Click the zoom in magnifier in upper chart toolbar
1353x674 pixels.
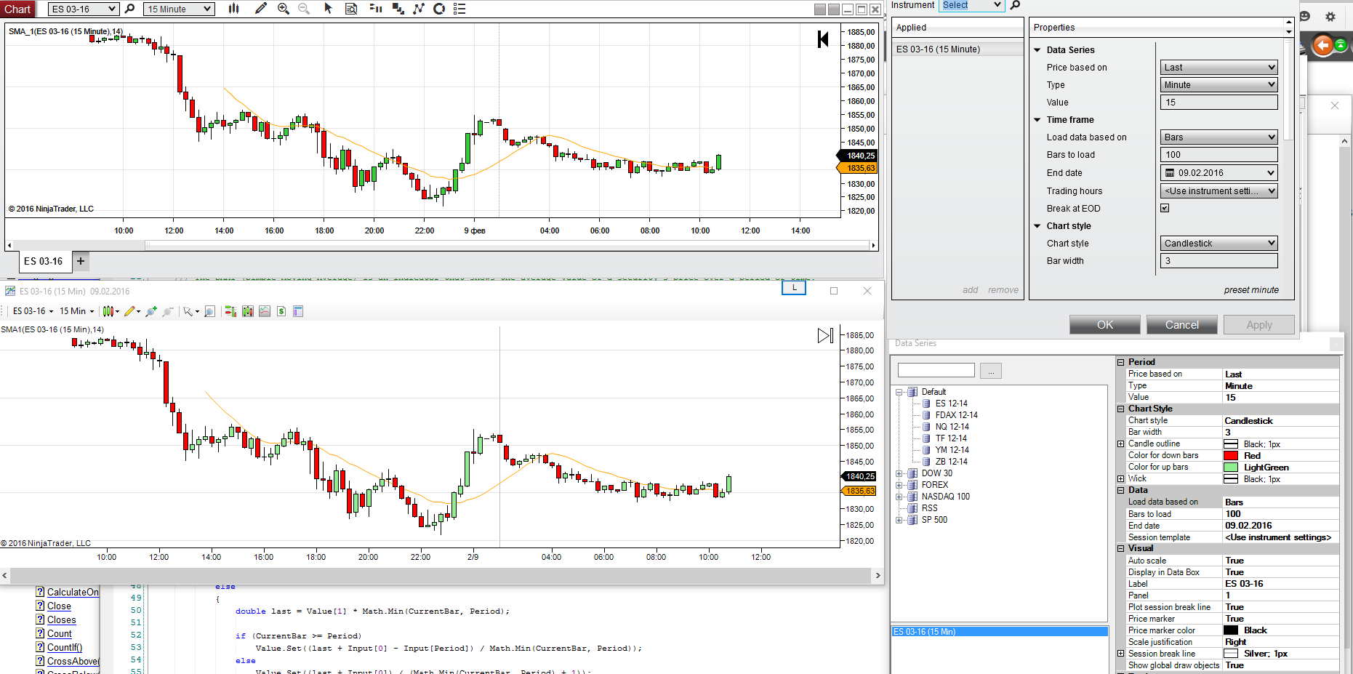(x=284, y=9)
